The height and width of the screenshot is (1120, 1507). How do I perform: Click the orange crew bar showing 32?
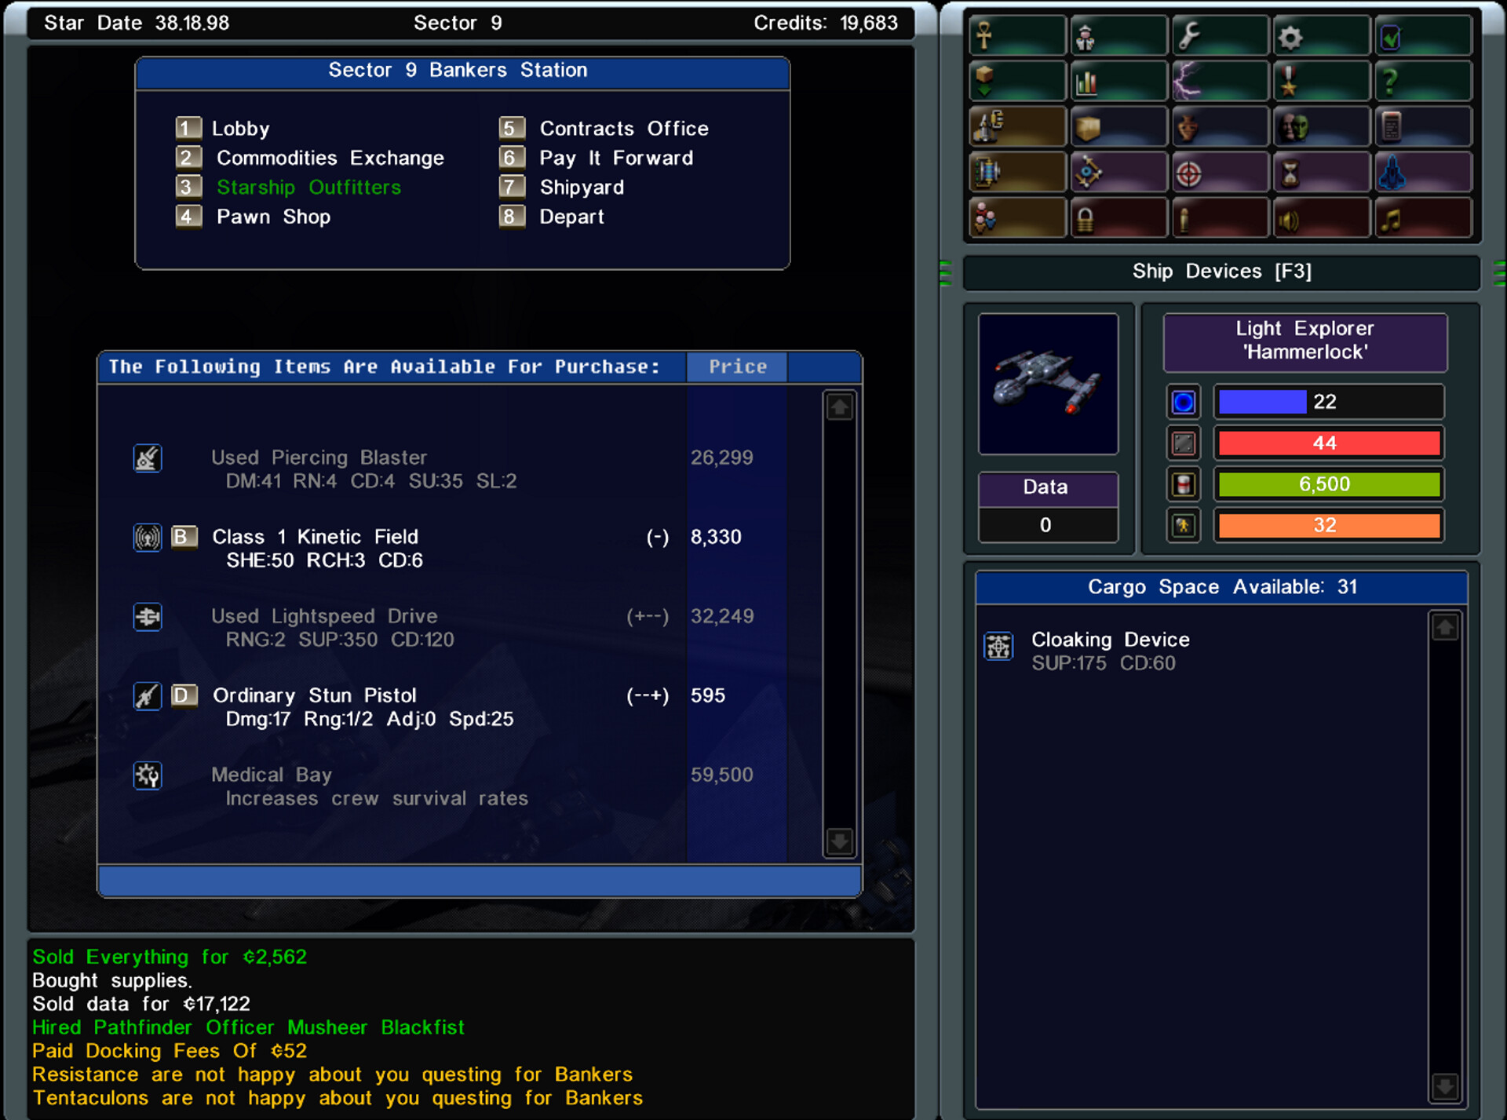click(x=1328, y=525)
